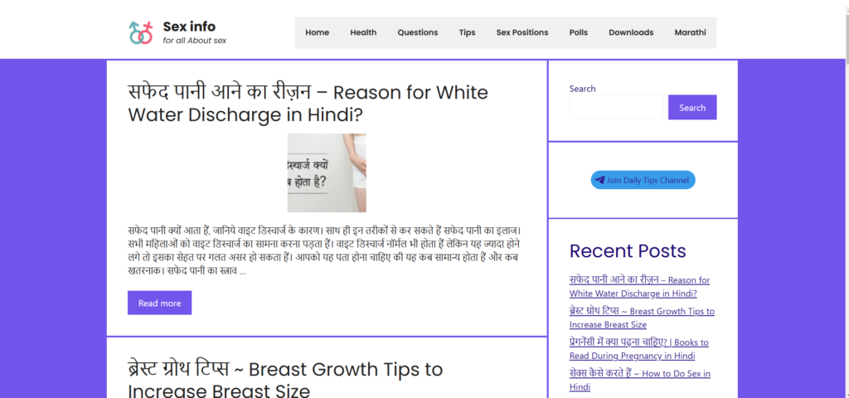This screenshot has height=398, width=849.
Task: Switch to the Marathi menu section
Action: pos(690,32)
